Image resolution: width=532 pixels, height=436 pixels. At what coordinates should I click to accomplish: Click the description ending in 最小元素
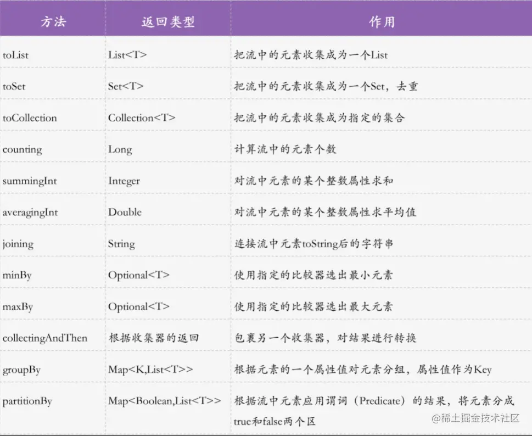(x=313, y=275)
